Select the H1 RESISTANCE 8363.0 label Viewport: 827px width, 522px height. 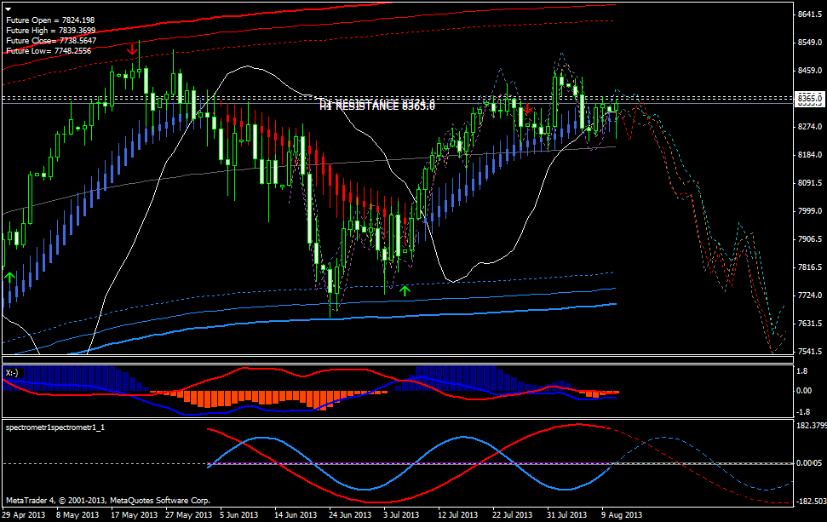tap(377, 106)
